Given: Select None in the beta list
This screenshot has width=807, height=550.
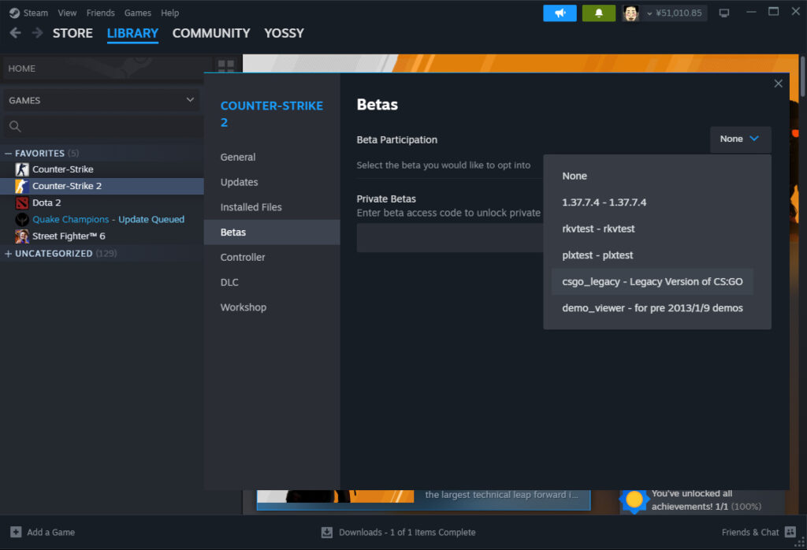Looking at the screenshot, I should click(652, 176).
